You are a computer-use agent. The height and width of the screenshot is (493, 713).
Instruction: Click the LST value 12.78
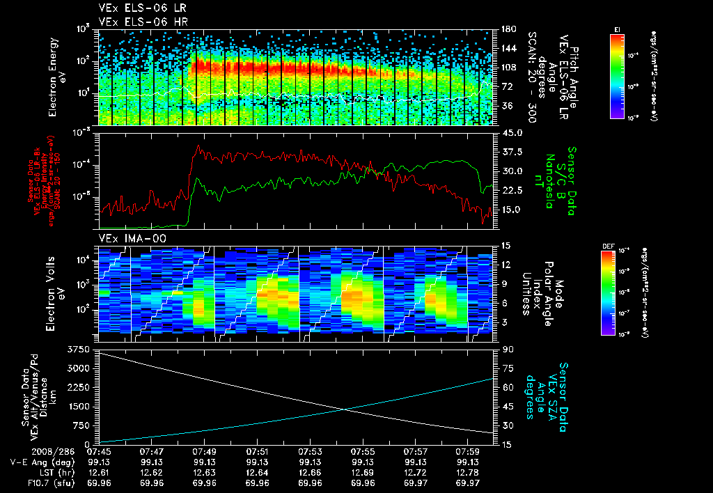coord(468,473)
